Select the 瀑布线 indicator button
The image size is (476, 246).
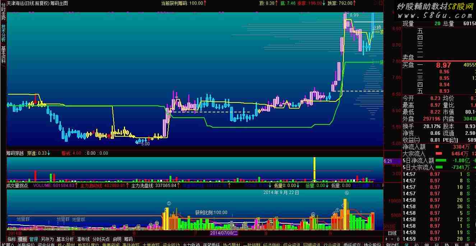[x=83, y=239]
